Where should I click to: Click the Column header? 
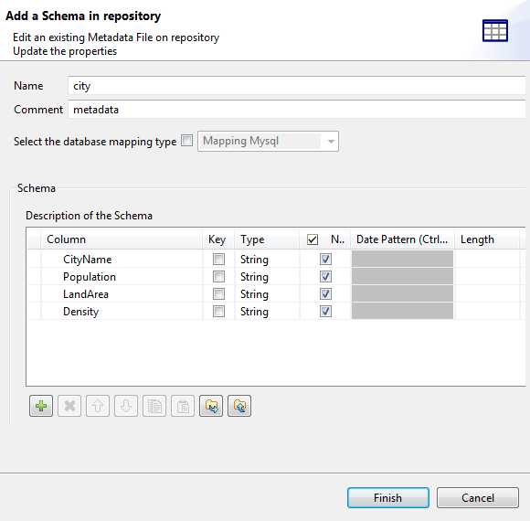pos(122,239)
